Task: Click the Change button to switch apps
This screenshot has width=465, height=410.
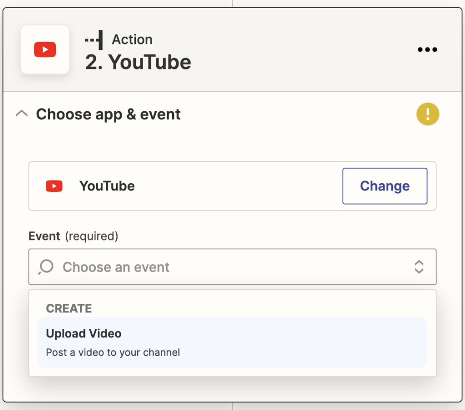Action: [385, 186]
